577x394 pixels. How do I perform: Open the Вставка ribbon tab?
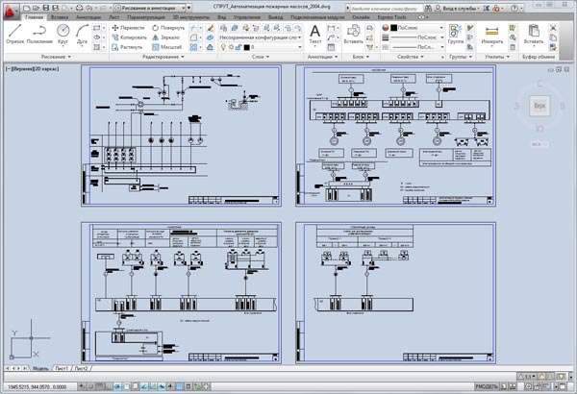pyautogui.click(x=60, y=17)
